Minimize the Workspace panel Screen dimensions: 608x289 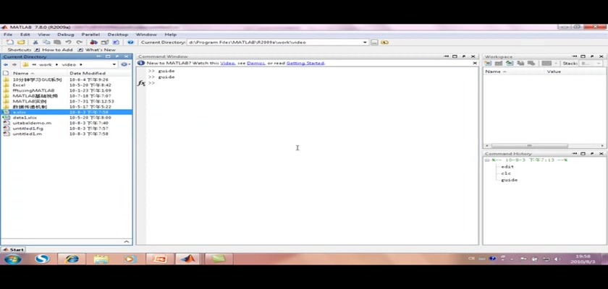point(574,56)
